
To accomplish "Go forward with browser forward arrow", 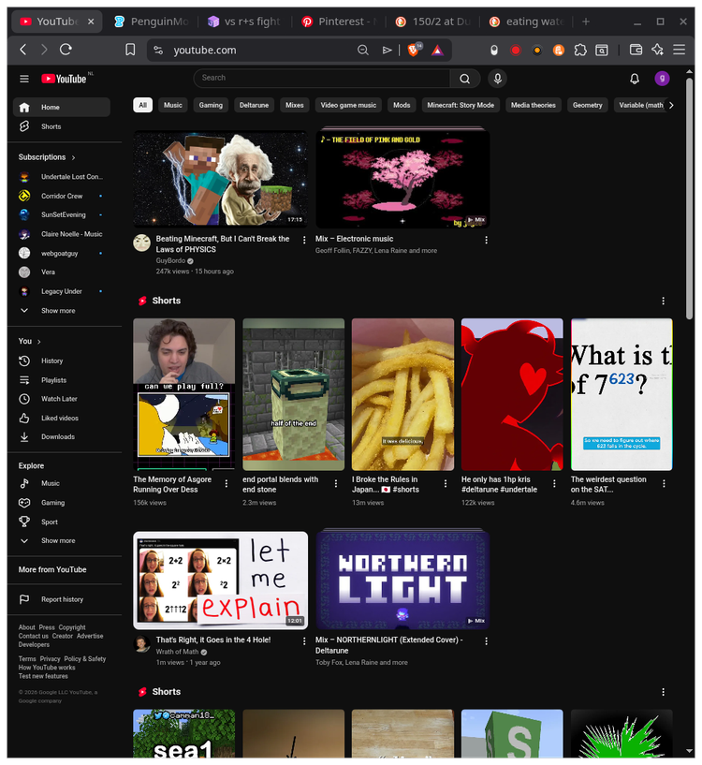I will click(44, 50).
